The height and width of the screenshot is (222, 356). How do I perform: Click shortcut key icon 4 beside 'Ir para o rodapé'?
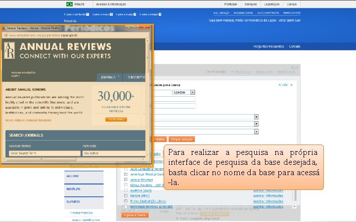point(160,14)
